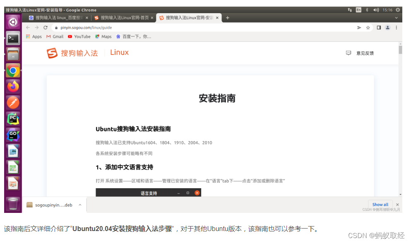Expand the downloaded sogoupinyin.deb file options

[79, 205]
